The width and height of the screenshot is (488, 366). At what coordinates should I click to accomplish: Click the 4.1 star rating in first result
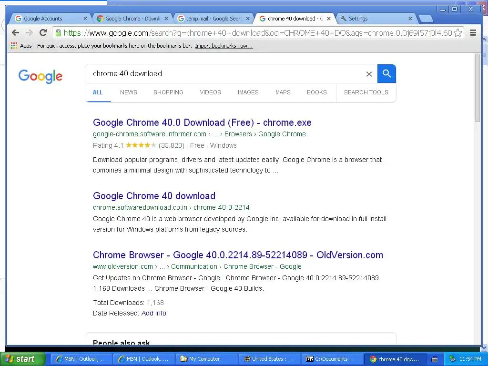(141, 145)
